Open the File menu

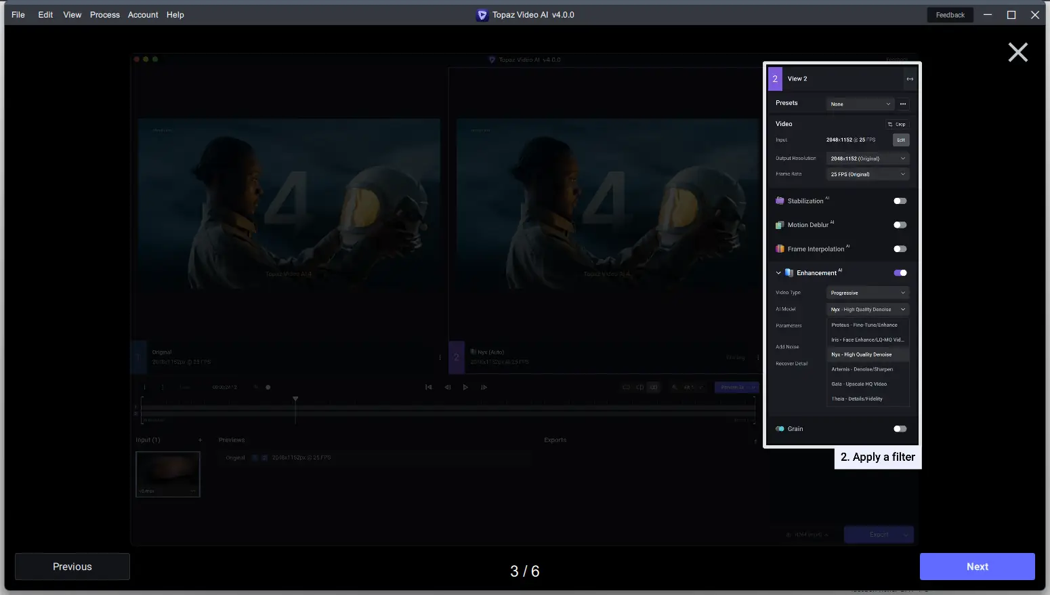pyautogui.click(x=18, y=15)
